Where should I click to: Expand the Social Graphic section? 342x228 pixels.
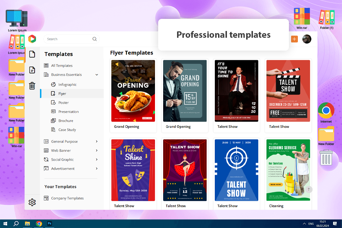(97, 160)
